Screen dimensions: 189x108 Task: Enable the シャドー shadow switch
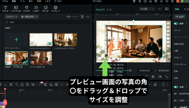176,100
